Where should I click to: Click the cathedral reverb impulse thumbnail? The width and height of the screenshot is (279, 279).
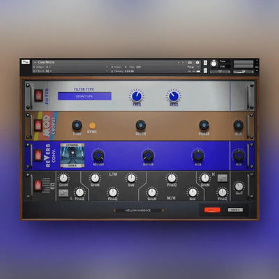tap(73, 156)
